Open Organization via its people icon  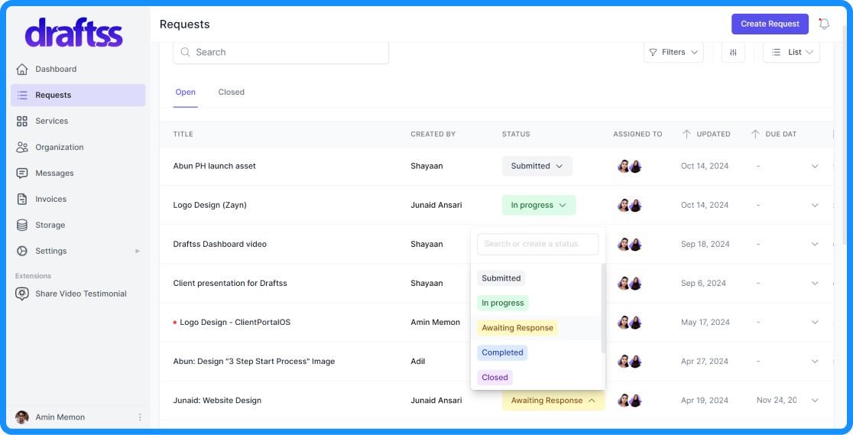(x=22, y=148)
